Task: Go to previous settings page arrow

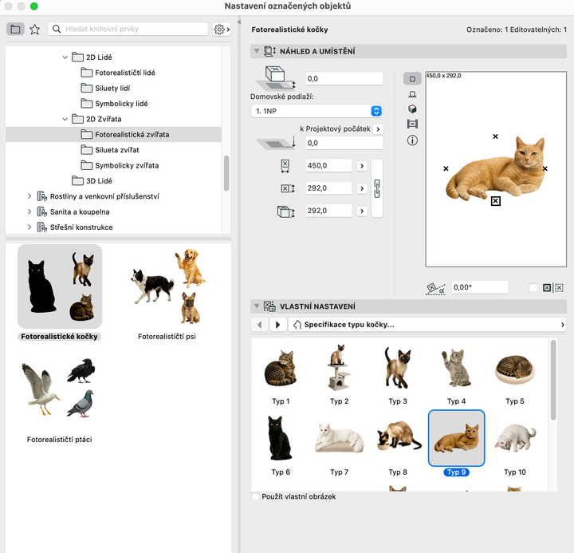Action: 260,325
